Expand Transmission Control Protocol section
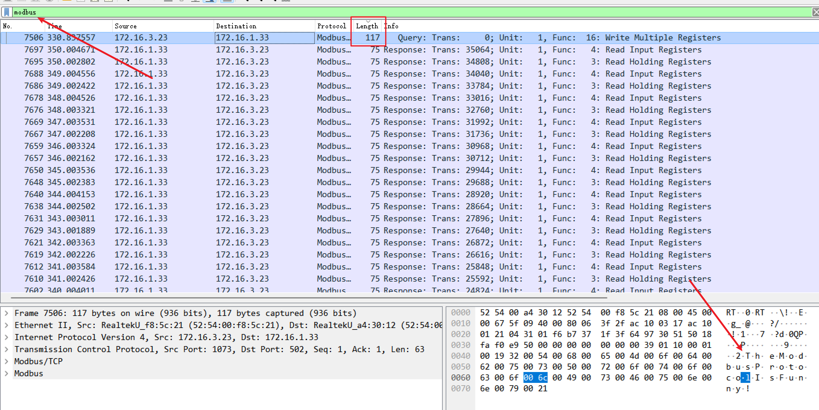Screen dimensions: 819x410 point(6,349)
